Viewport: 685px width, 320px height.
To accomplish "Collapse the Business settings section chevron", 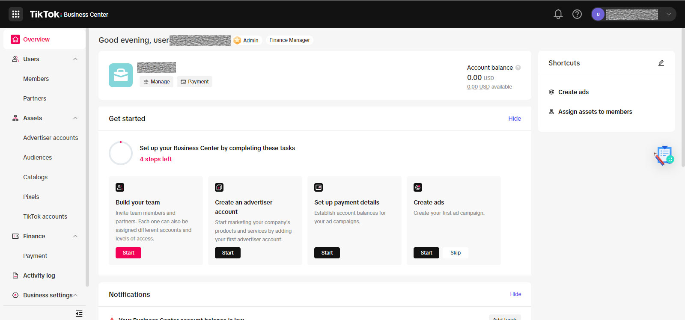I will 75,295.
